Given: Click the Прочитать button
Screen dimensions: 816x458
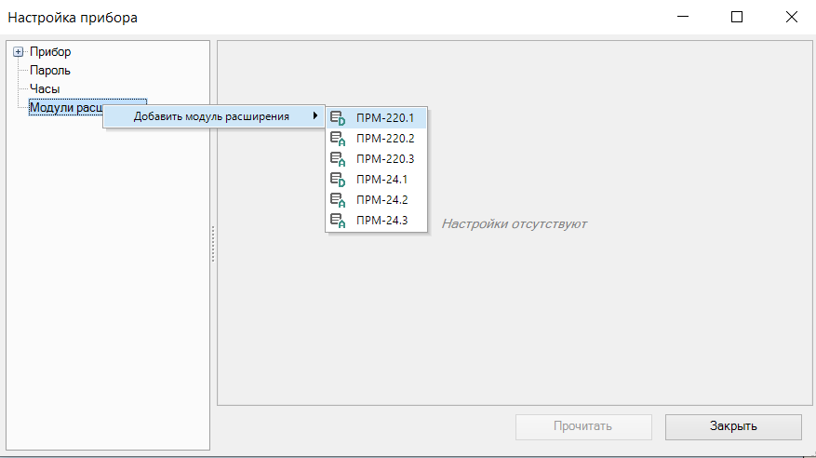Looking at the screenshot, I should click(x=583, y=426).
